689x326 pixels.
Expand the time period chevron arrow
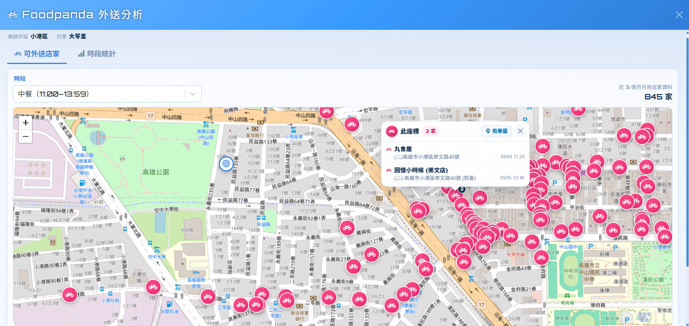[193, 94]
